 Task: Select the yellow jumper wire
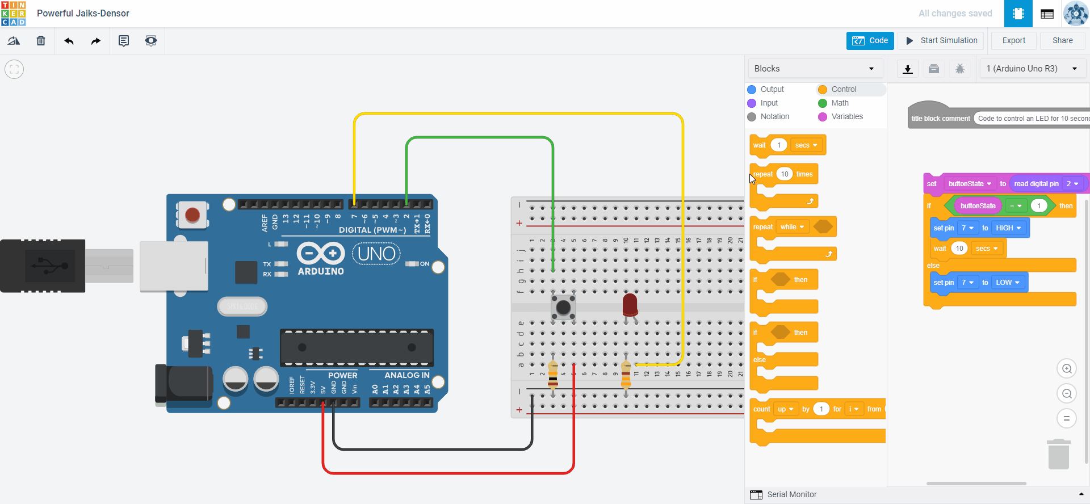click(x=518, y=114)
